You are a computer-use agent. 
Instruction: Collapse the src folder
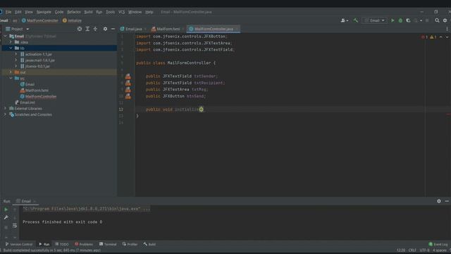click(11, 78)
